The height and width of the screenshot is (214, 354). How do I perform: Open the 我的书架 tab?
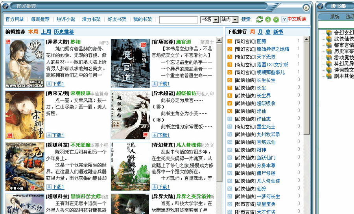click(x=143, y=19)
